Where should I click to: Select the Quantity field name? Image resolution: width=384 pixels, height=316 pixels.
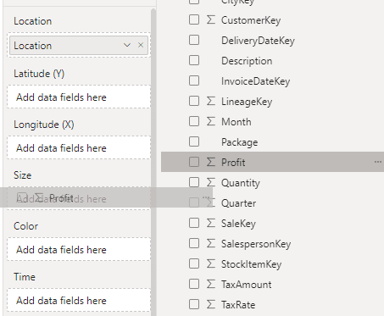241,183
